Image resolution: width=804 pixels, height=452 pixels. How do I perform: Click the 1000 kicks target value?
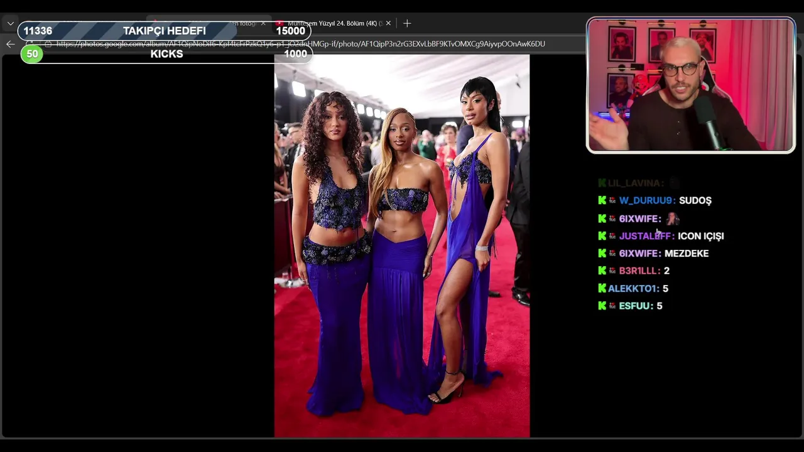coord(295,54)
